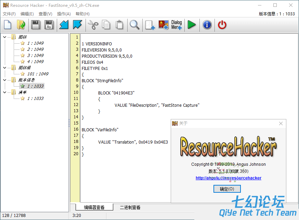This screenshot has width=299, height=220.
Task: Click the FILEOS 0x4 line
Action: 92,62
